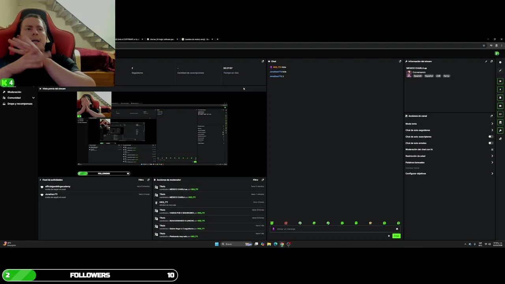
Task: Send message with green Chat button
Action: click(397, 236)
